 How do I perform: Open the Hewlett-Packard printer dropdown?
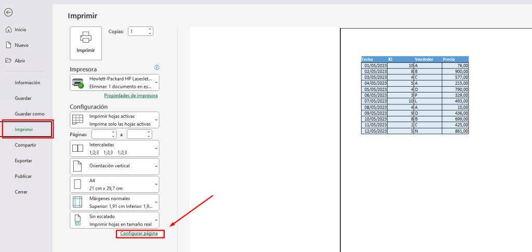pyautogui.click(x=114, y=83)
